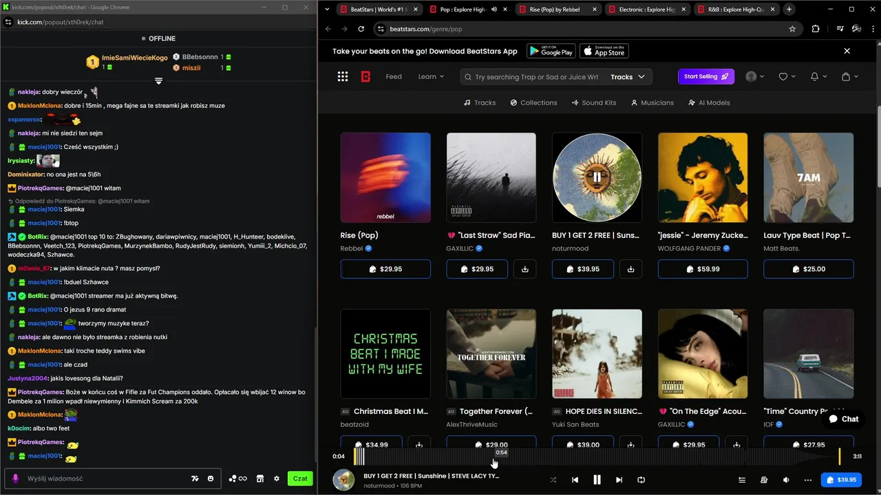The width and height of the screenshot is (881, 495).
Task: Pause overlay on Sunshine track cover
Action: (597, 177)
